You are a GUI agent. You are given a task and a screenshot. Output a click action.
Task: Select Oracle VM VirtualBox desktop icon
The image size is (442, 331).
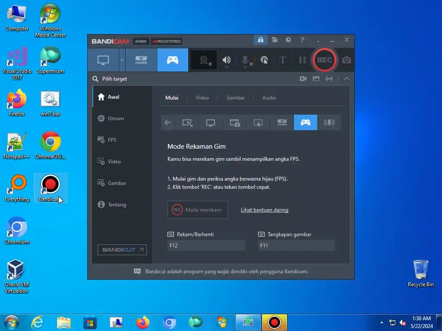click(16, 276)
